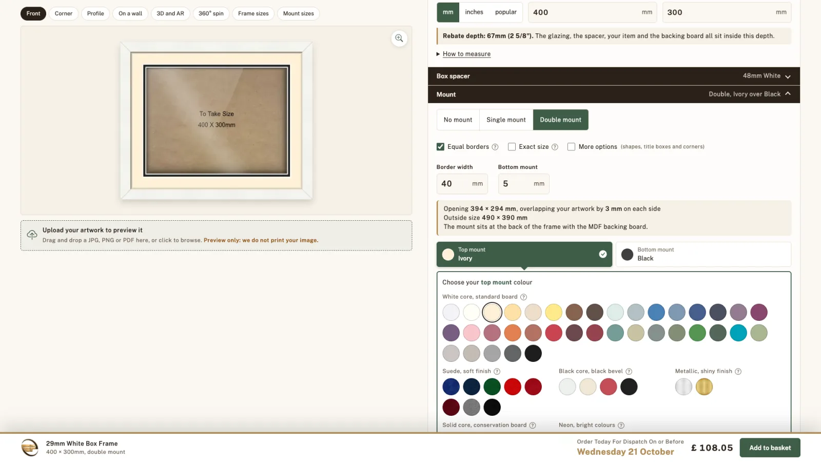Pick the gold metallic mount colour
821x462 pixels.
pos(704,387)
